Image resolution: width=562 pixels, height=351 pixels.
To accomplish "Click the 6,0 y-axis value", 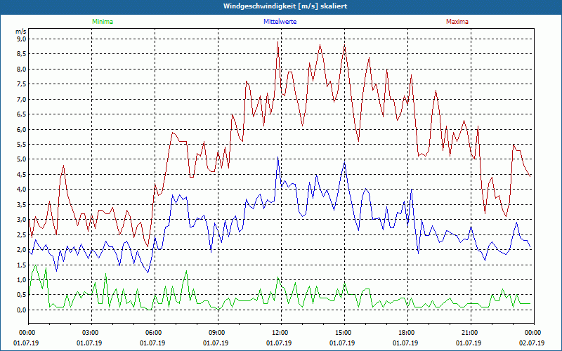I will (21, 129).
